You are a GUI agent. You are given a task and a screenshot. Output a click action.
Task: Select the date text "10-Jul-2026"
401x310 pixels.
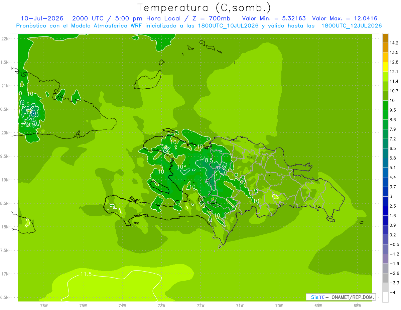point(43,18)
